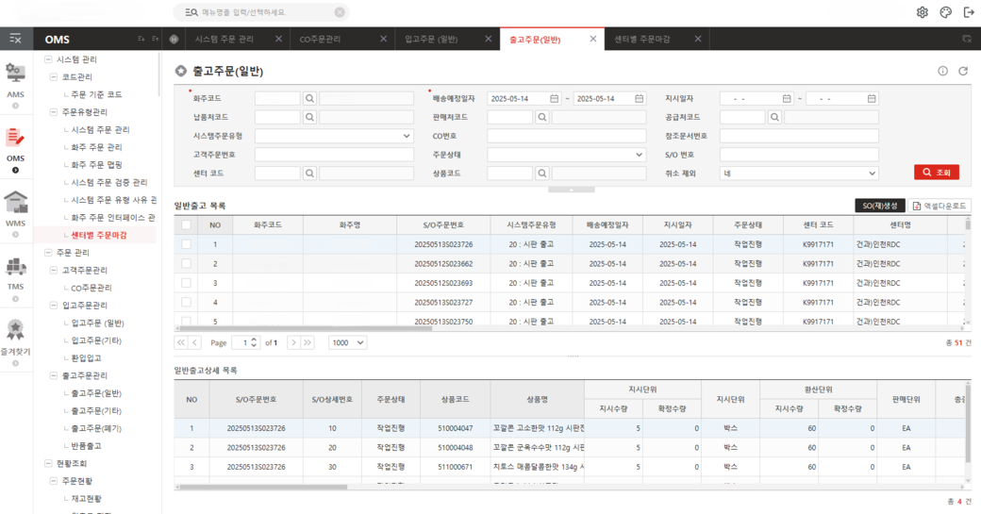The image size is (981, 514).
Task: Collapse 주문유형관리 tree node
Action: [x=54, y=112]
